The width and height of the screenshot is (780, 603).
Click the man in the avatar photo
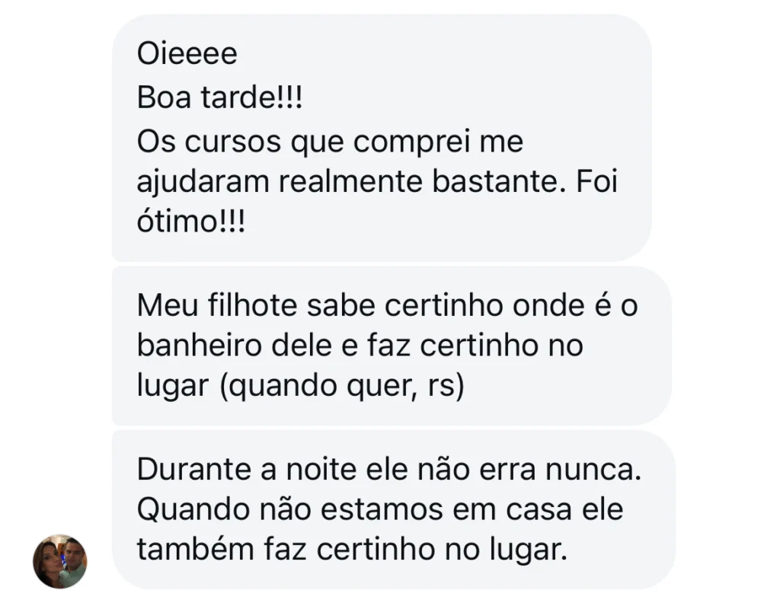click(72, 562)
